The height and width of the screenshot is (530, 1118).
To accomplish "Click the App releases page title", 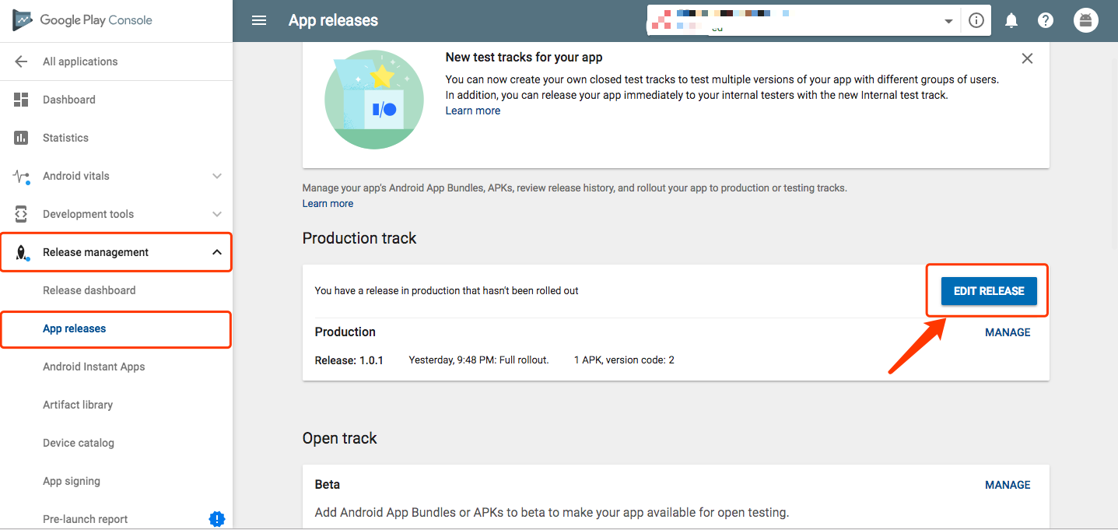I will pos(333,21).
